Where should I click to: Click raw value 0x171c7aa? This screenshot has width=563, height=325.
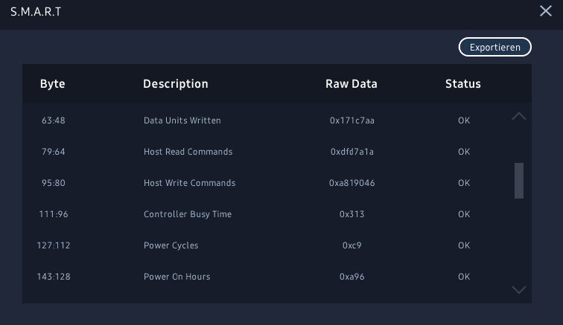(352, 120)
